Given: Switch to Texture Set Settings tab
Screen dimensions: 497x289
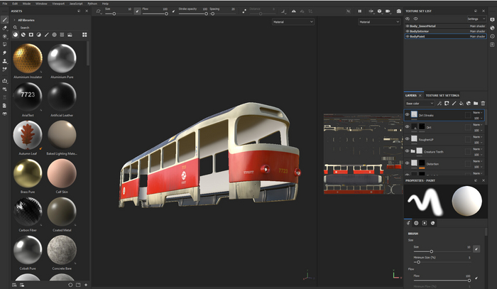Looking at the screenshot, I should point(442,95).
